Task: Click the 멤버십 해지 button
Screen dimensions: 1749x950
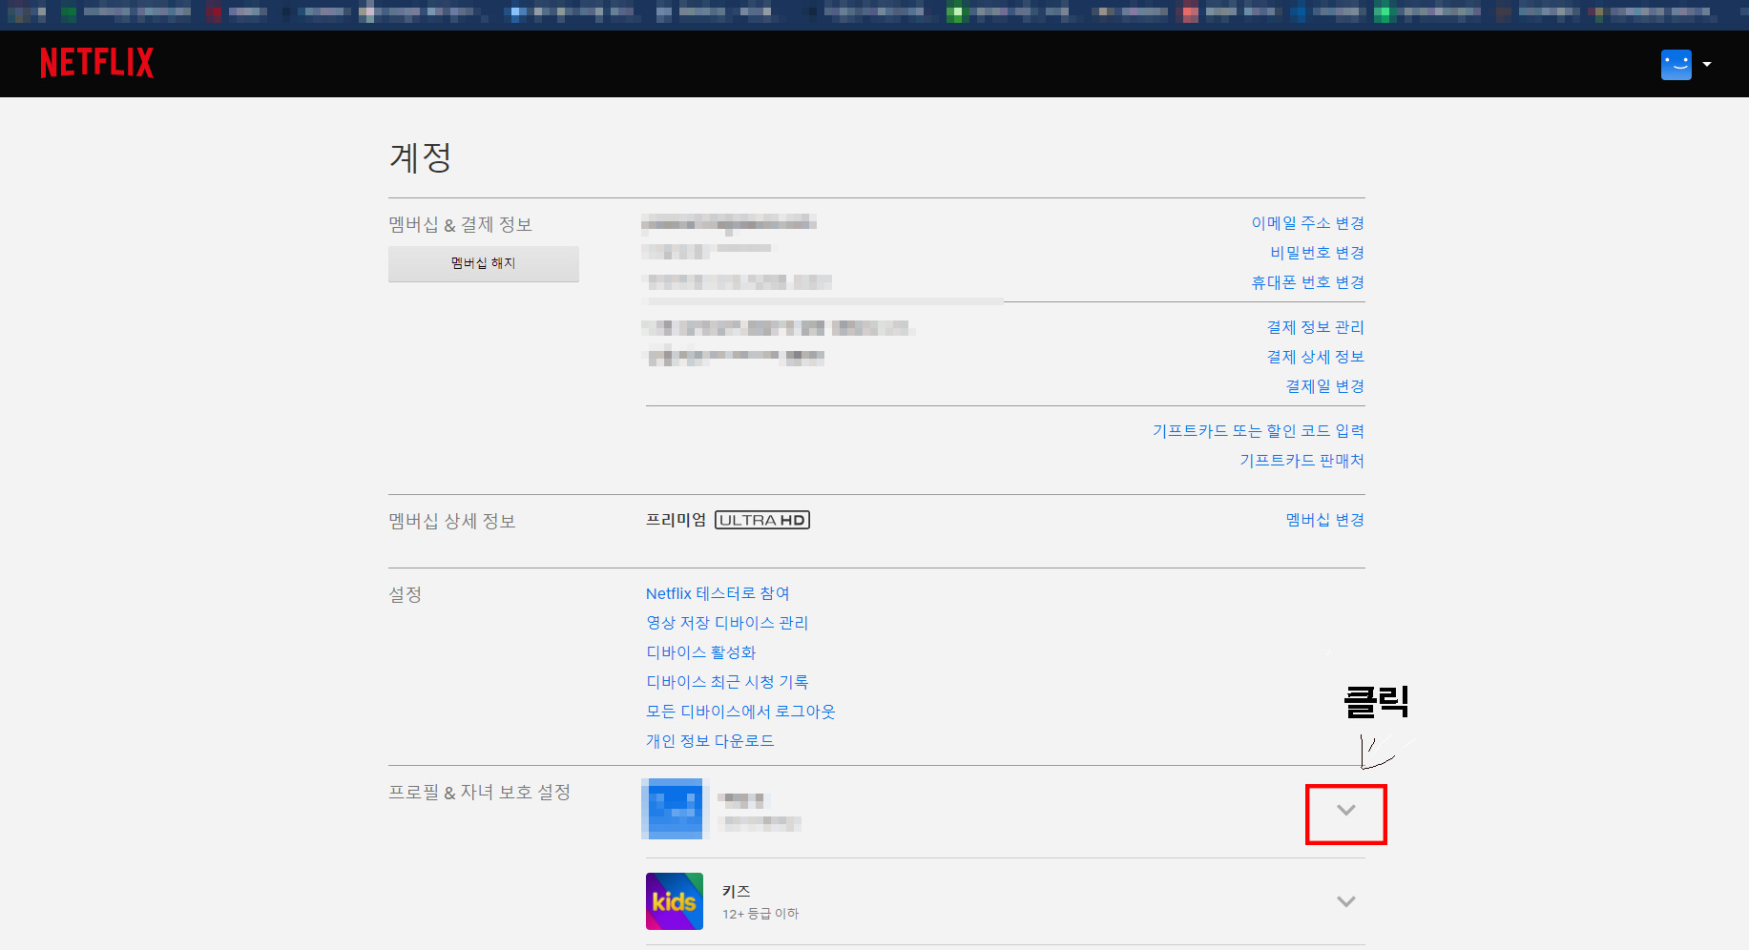Action: [x=483, y=263]
